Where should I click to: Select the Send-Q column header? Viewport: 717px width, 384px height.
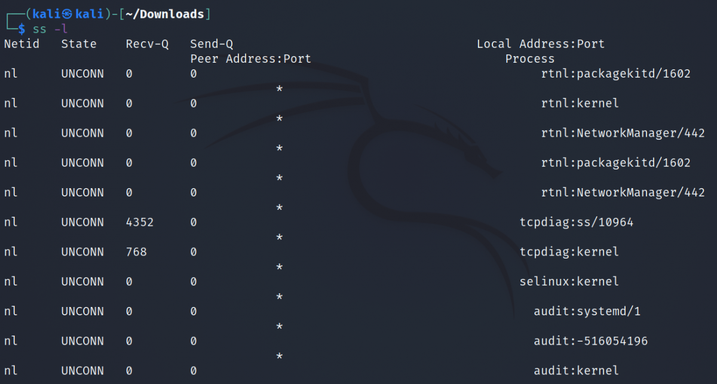(x=212, y=44)
